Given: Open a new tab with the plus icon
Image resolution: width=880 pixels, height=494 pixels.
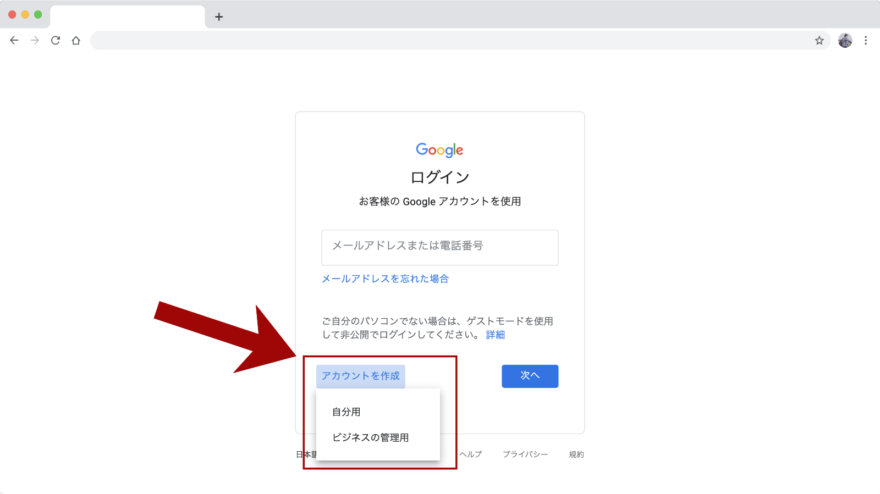Looking at the screenshot, I should click(x=219, y=16).
